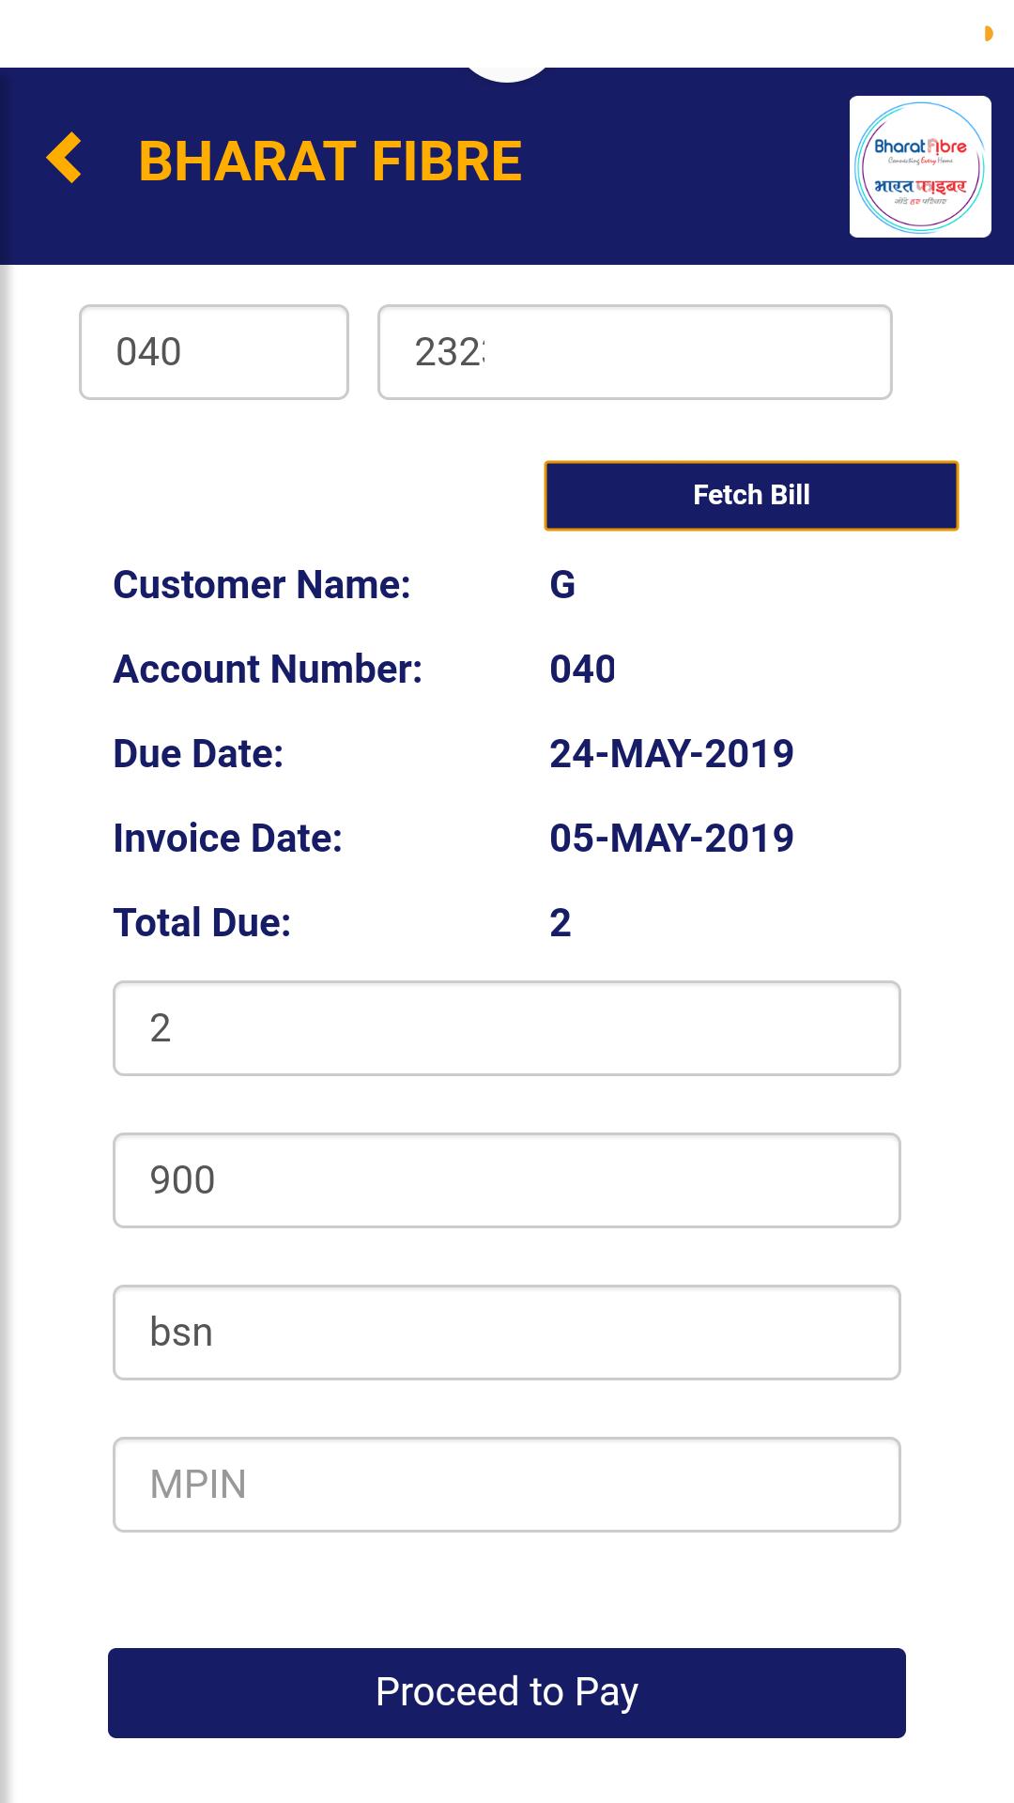Focus the STD code field showing 040

tap(214, 352)
